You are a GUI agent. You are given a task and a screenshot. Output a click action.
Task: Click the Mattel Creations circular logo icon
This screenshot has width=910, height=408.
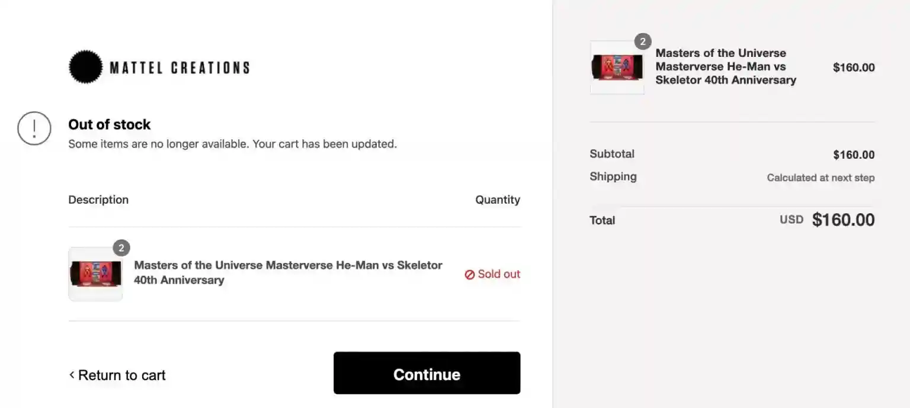pos(86,67)
